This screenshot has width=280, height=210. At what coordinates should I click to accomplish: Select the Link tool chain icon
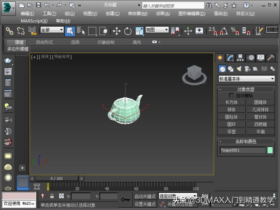10,31
